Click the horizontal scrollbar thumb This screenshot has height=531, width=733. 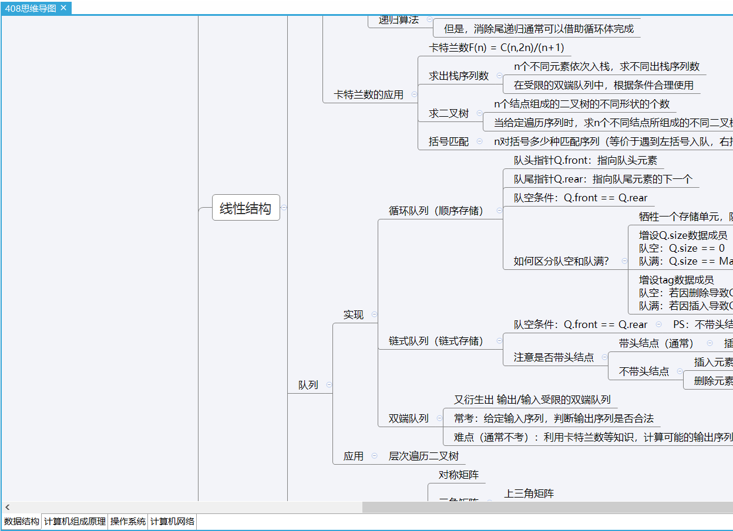click(547, 507)
